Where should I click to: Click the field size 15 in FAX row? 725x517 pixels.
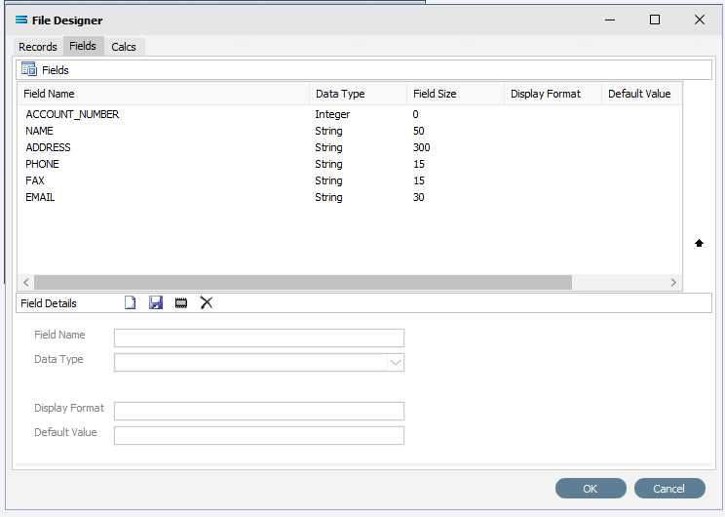(x=418, y=181)
